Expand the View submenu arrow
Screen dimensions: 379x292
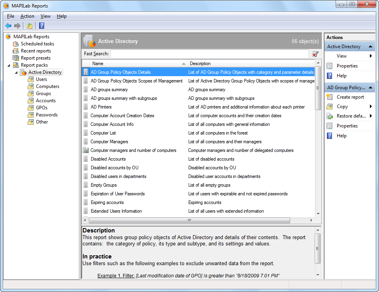pyautogui.click(x=371, y=56)
